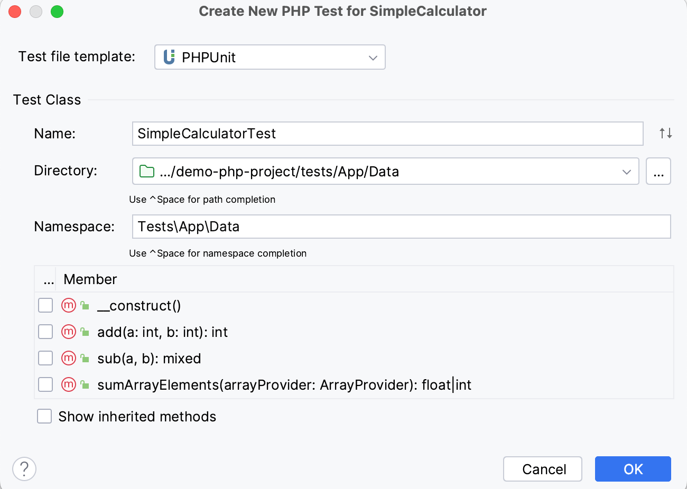Click the PHPUnit framework icon in template field
687x489 pixels.
168,57
